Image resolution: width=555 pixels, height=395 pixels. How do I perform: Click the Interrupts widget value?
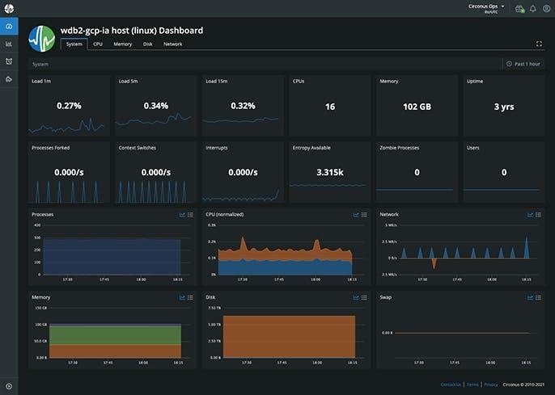pyautogui.click(x=243, y=172)
